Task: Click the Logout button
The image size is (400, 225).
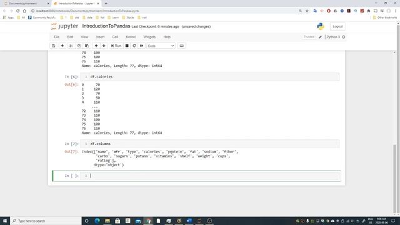Action: coord(337,26)
